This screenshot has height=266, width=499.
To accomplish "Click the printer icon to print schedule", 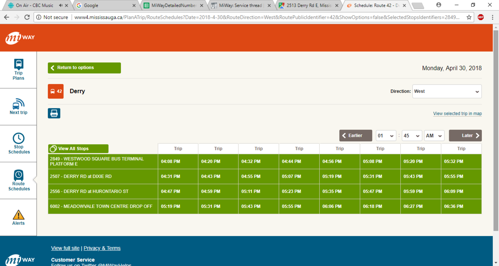I will tap(54, 113).
